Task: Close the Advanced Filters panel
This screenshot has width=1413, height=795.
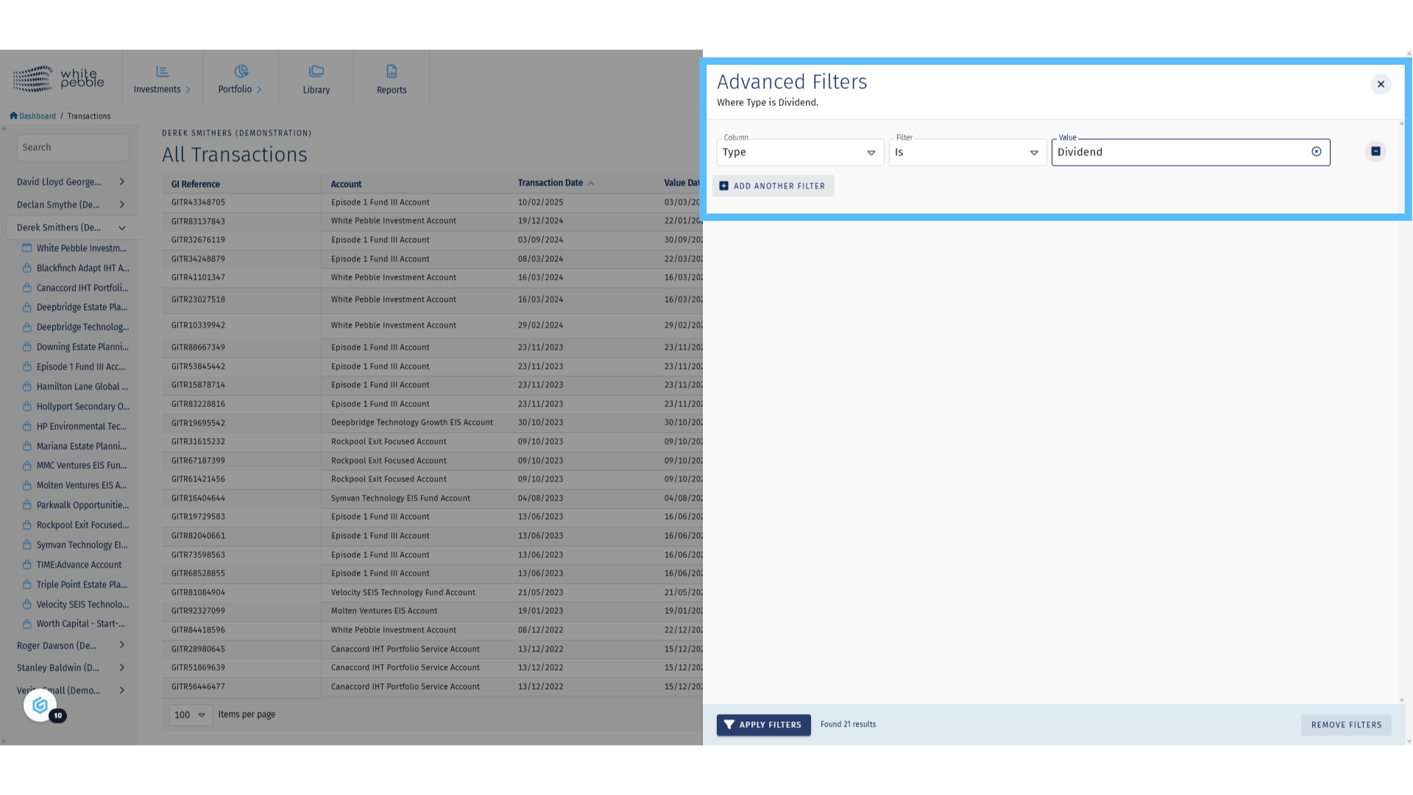Action: pos(1381,84)
